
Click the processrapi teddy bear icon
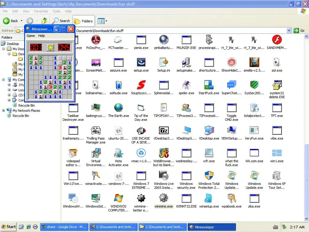point(209,40)
